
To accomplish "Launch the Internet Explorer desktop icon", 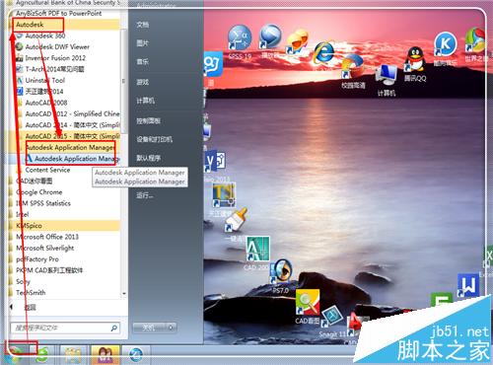I will (x=323, y=52).
